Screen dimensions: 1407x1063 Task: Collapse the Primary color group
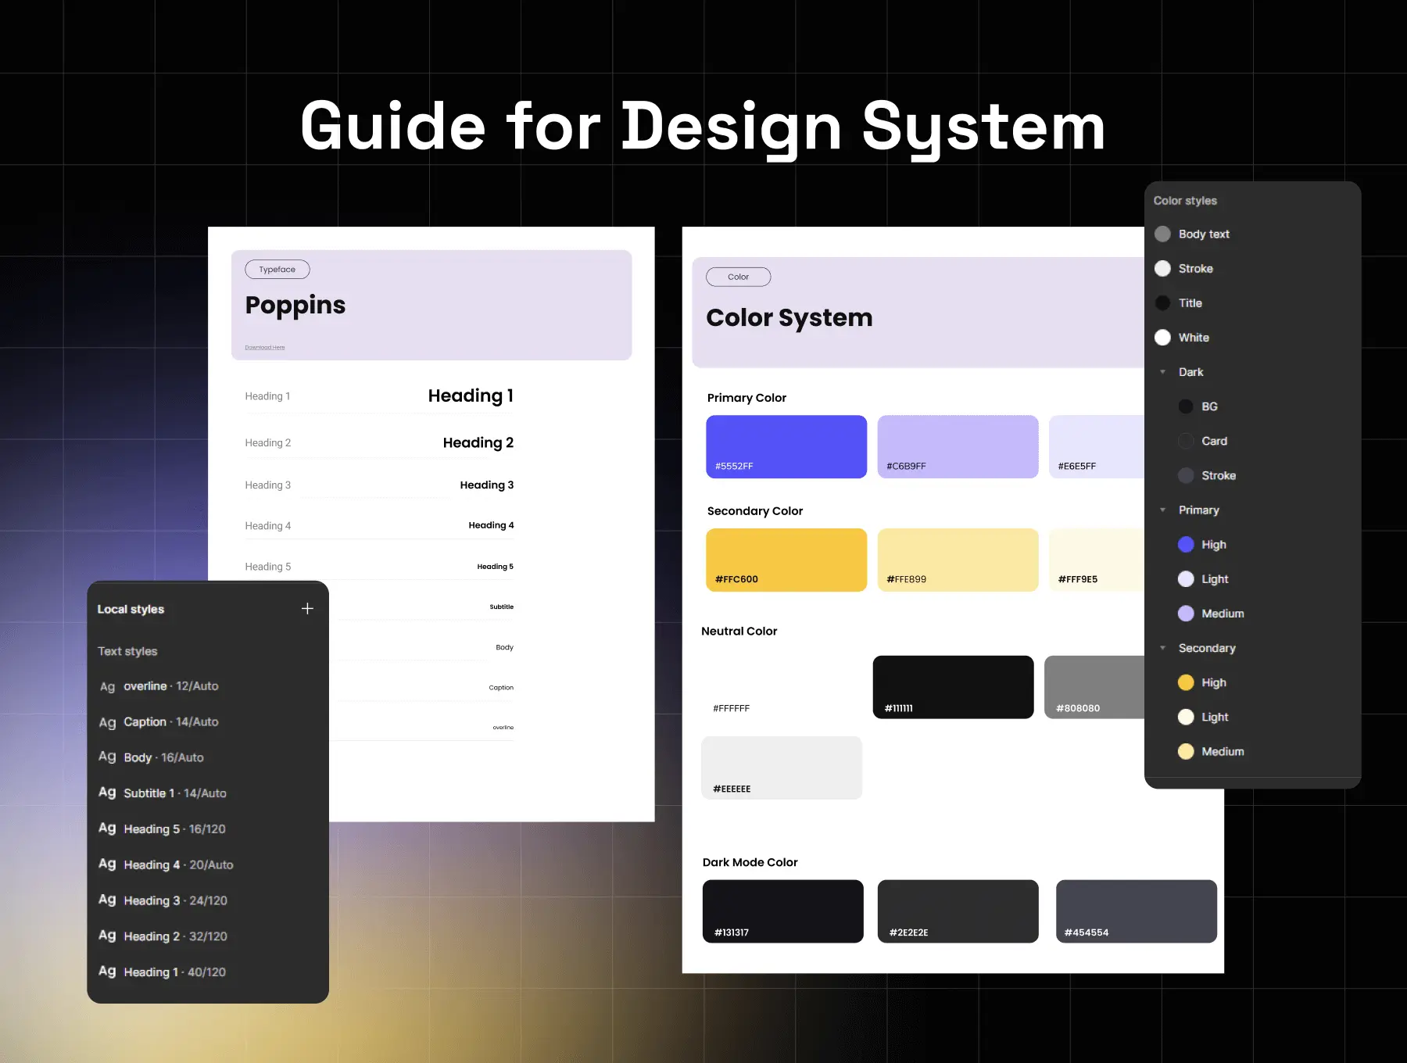(1163, 510)
